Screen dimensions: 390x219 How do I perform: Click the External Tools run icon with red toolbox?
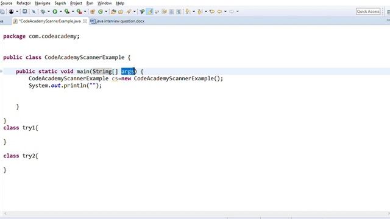coord(79,12)
